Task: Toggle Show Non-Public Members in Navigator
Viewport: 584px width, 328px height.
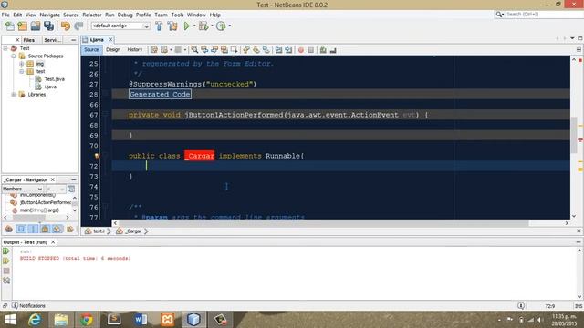Action: click(45, 229)
